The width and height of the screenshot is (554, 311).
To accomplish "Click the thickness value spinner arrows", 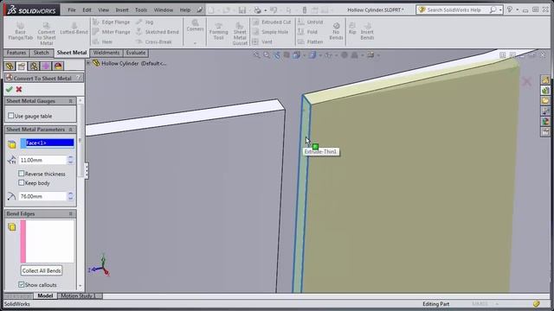I will [x=71, y=160].
